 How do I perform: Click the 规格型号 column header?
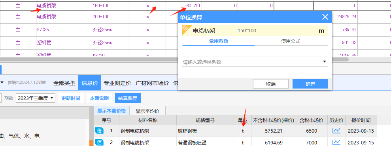[205, 120]
